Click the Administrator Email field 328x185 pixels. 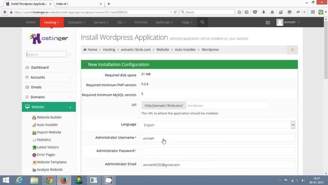(218, 164)
